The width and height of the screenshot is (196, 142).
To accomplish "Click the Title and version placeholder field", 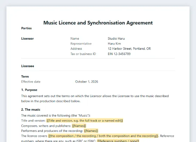I will [85, 121].
